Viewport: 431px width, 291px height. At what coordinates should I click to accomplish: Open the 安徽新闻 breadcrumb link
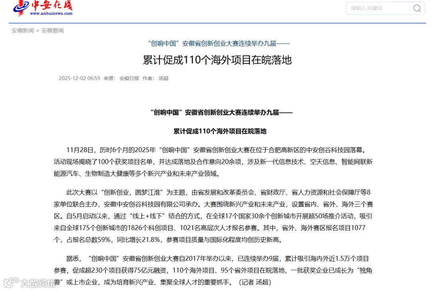click(22, 30)
